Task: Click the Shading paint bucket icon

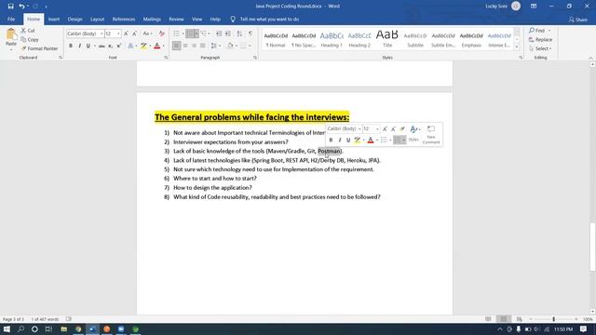Action: (x=230, y=46)
